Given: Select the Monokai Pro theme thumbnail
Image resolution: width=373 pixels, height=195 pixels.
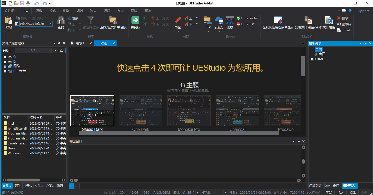Looking at the screenshot, I should point(189,111).
